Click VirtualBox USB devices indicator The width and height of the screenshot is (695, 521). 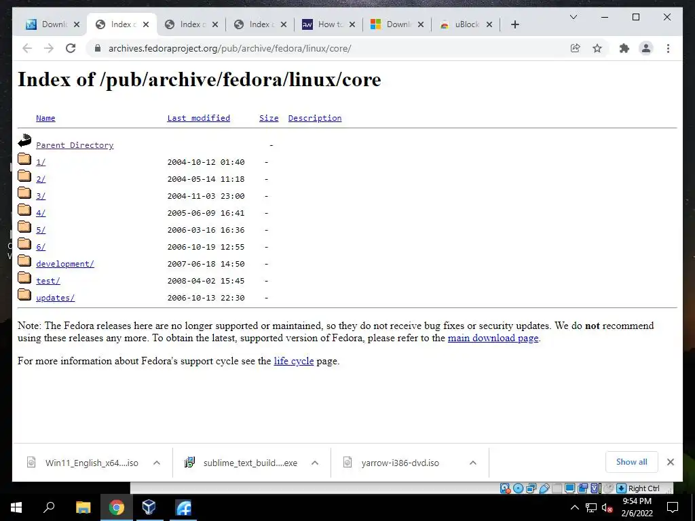(x=544, y=488)
